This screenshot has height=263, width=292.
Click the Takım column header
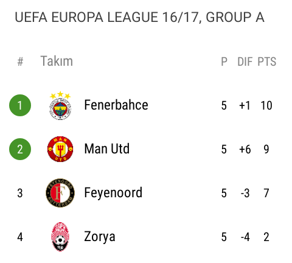[x=57, y=61]
